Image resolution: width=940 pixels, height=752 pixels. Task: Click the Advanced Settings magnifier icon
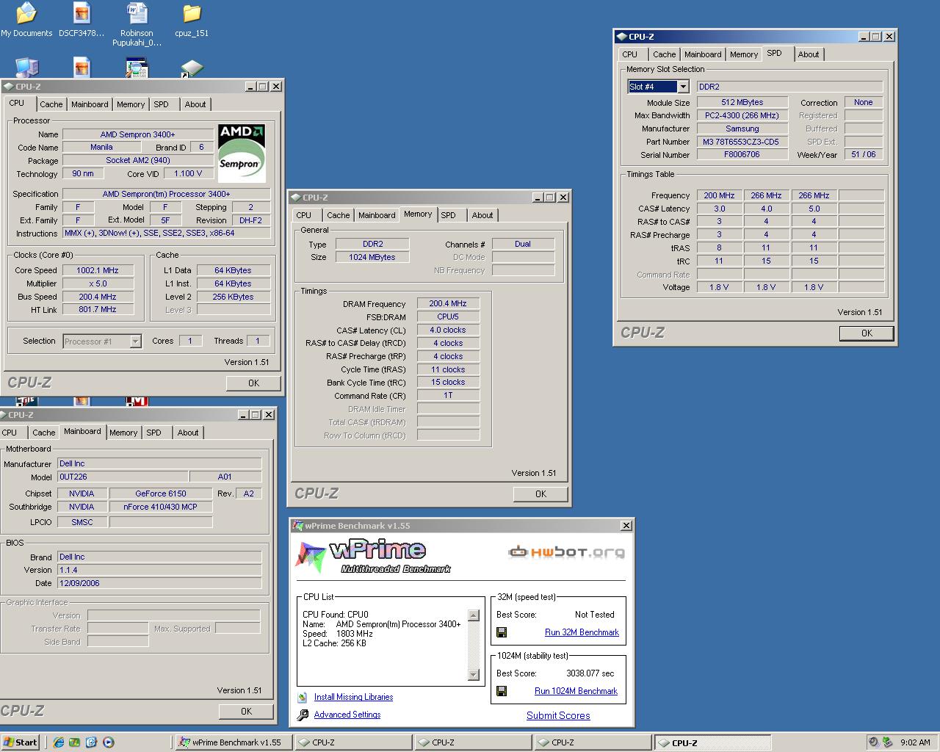[x=303, y=715]
